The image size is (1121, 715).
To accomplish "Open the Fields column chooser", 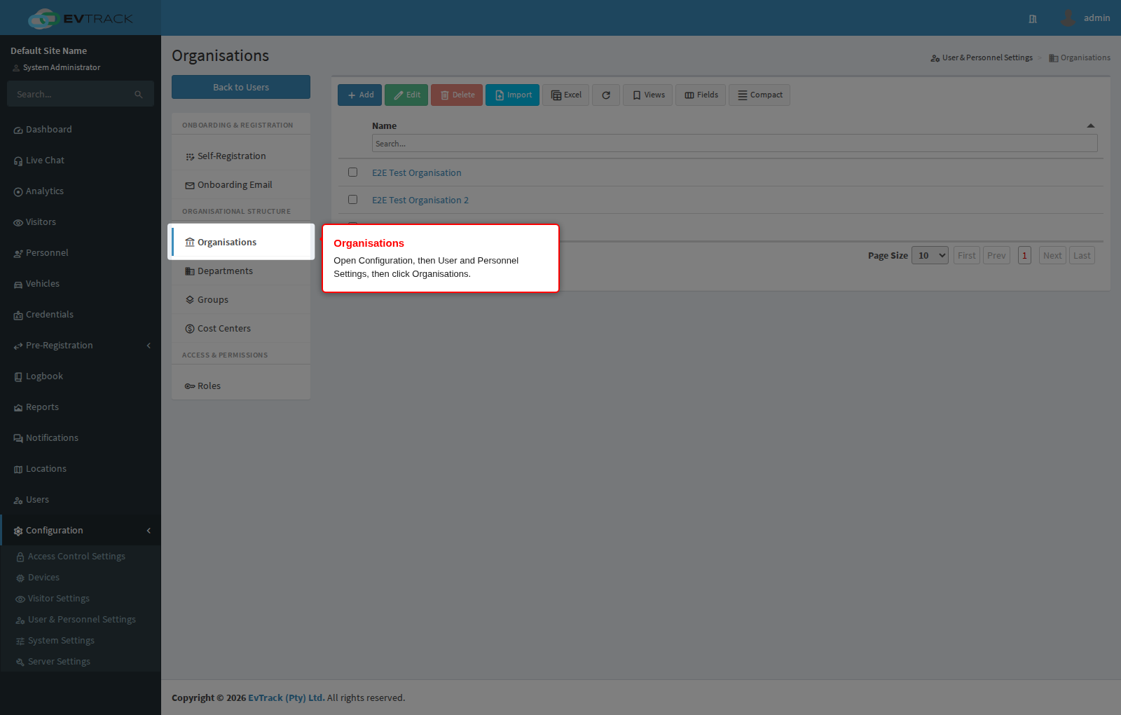I will 701,95.
